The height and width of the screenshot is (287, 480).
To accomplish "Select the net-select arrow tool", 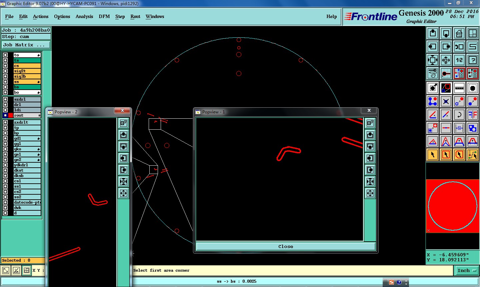I will coord(473,155).
